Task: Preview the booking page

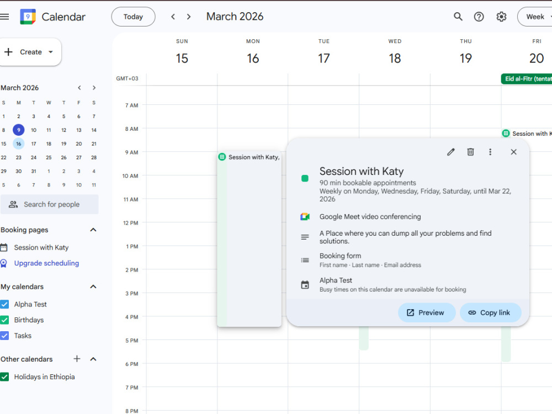Action: point(427,312)
